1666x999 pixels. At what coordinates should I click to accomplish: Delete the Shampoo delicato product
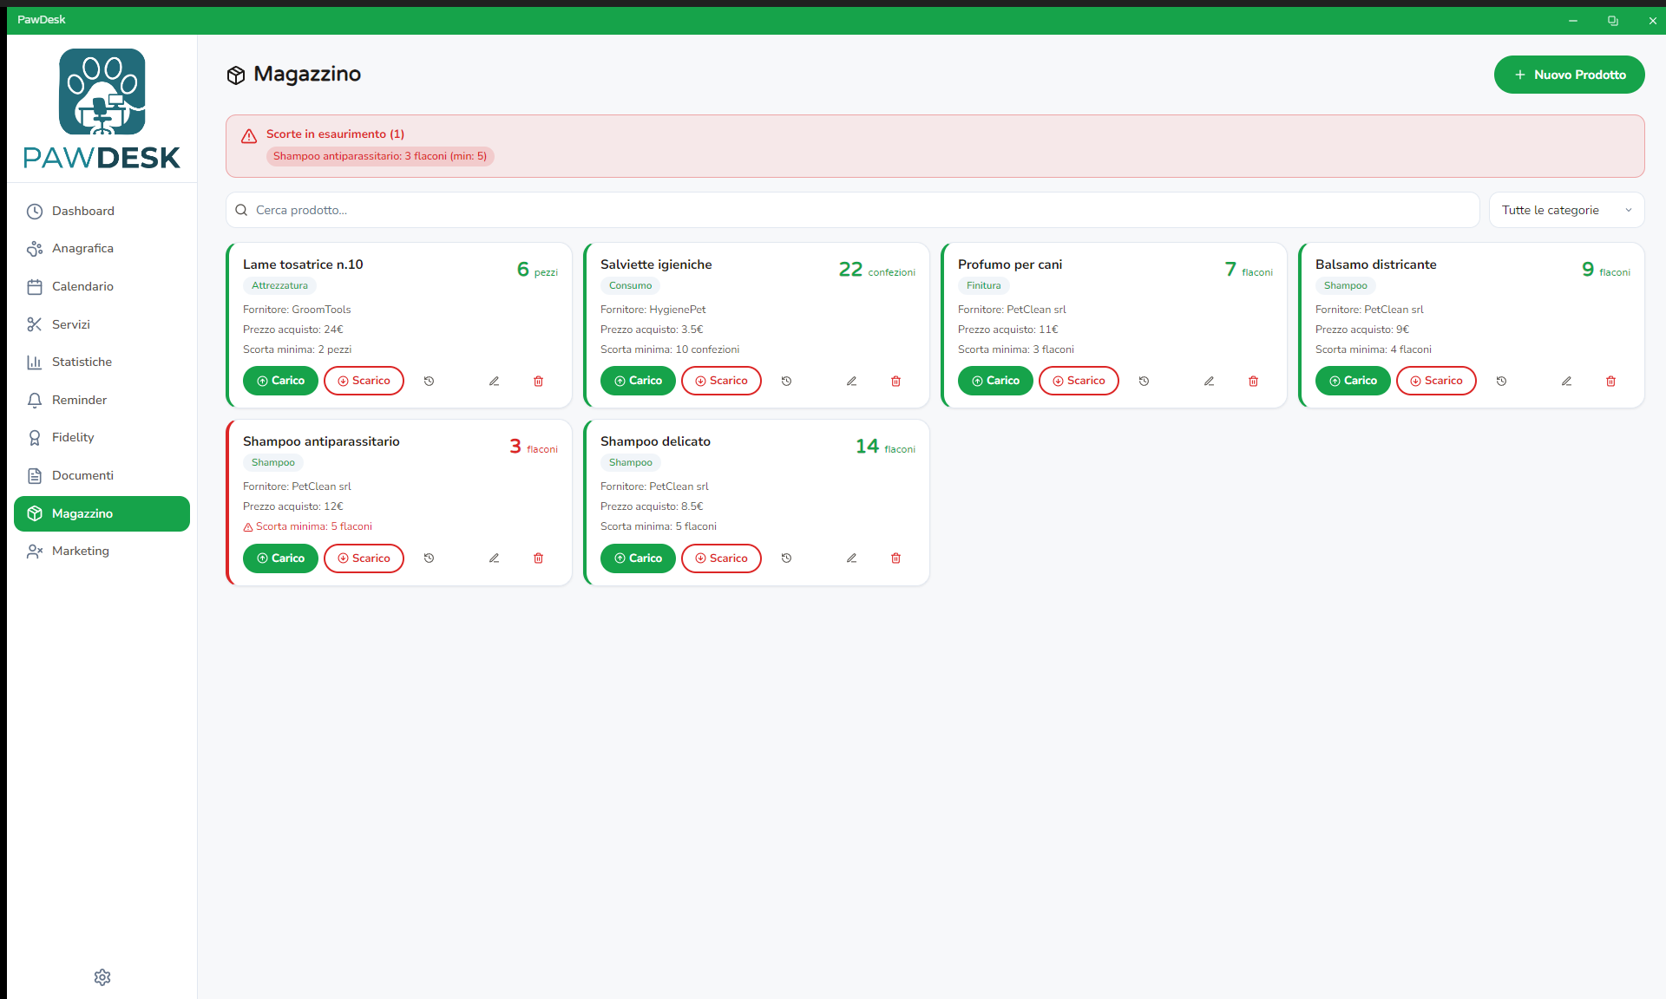point(895,558)
